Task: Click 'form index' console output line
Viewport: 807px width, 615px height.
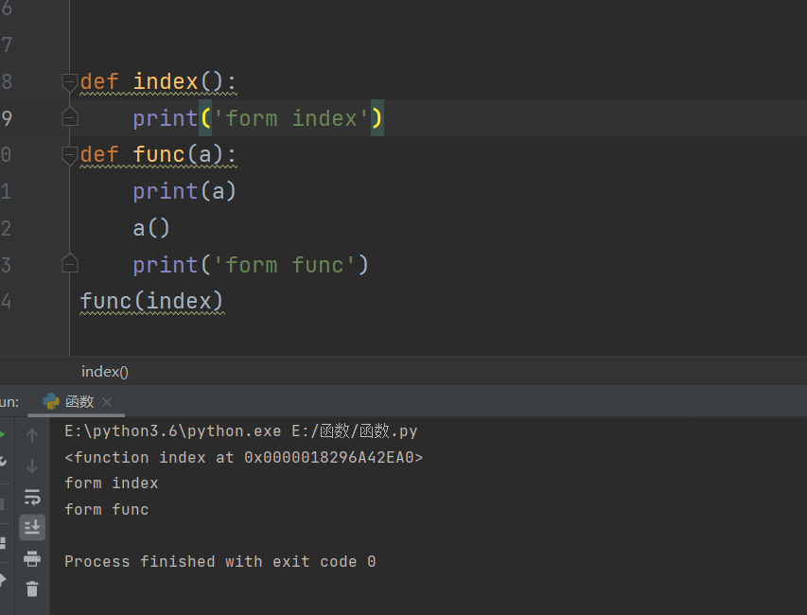Action: [112, 483]
